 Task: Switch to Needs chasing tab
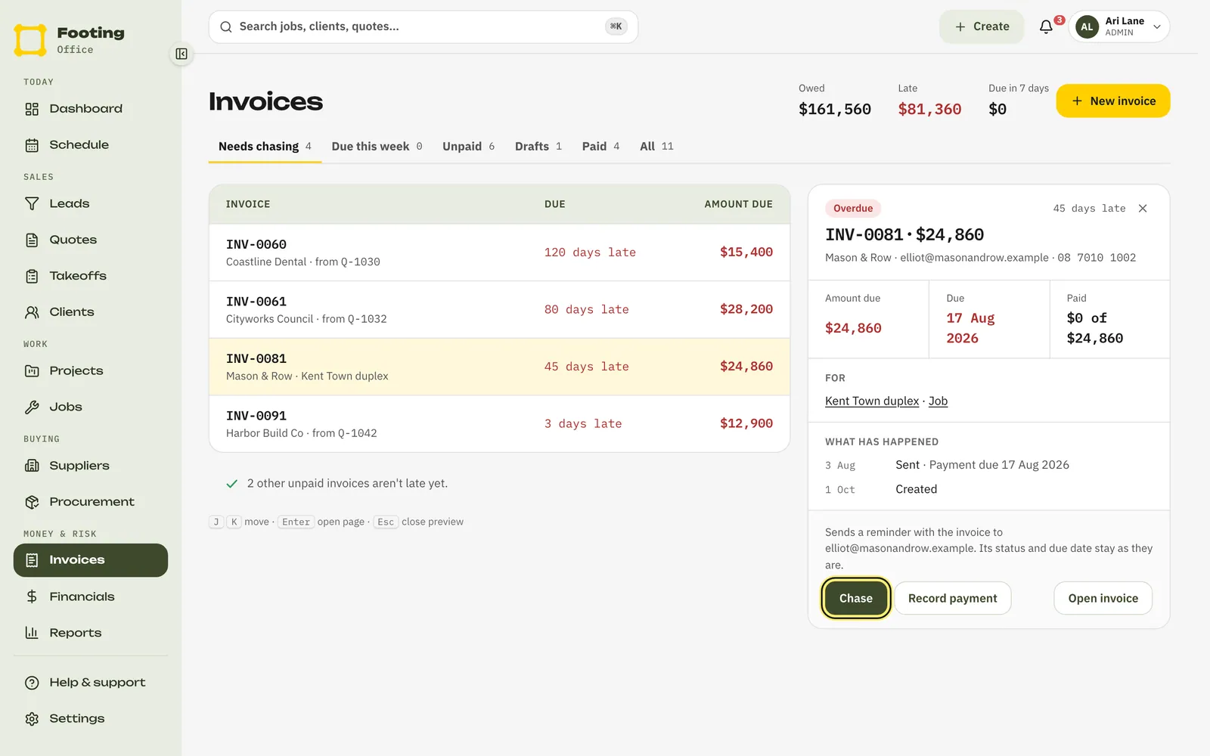265,147
